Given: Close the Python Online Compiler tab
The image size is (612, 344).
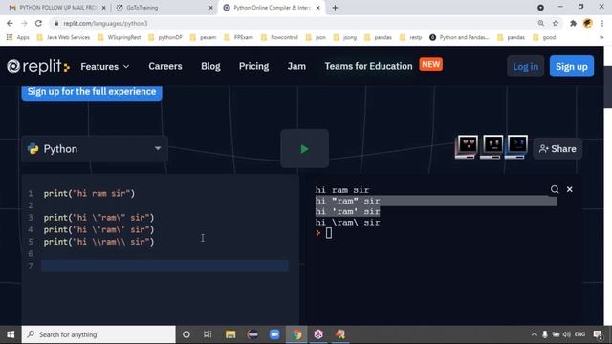Looking at the screenshot, I should pos(317,8).
